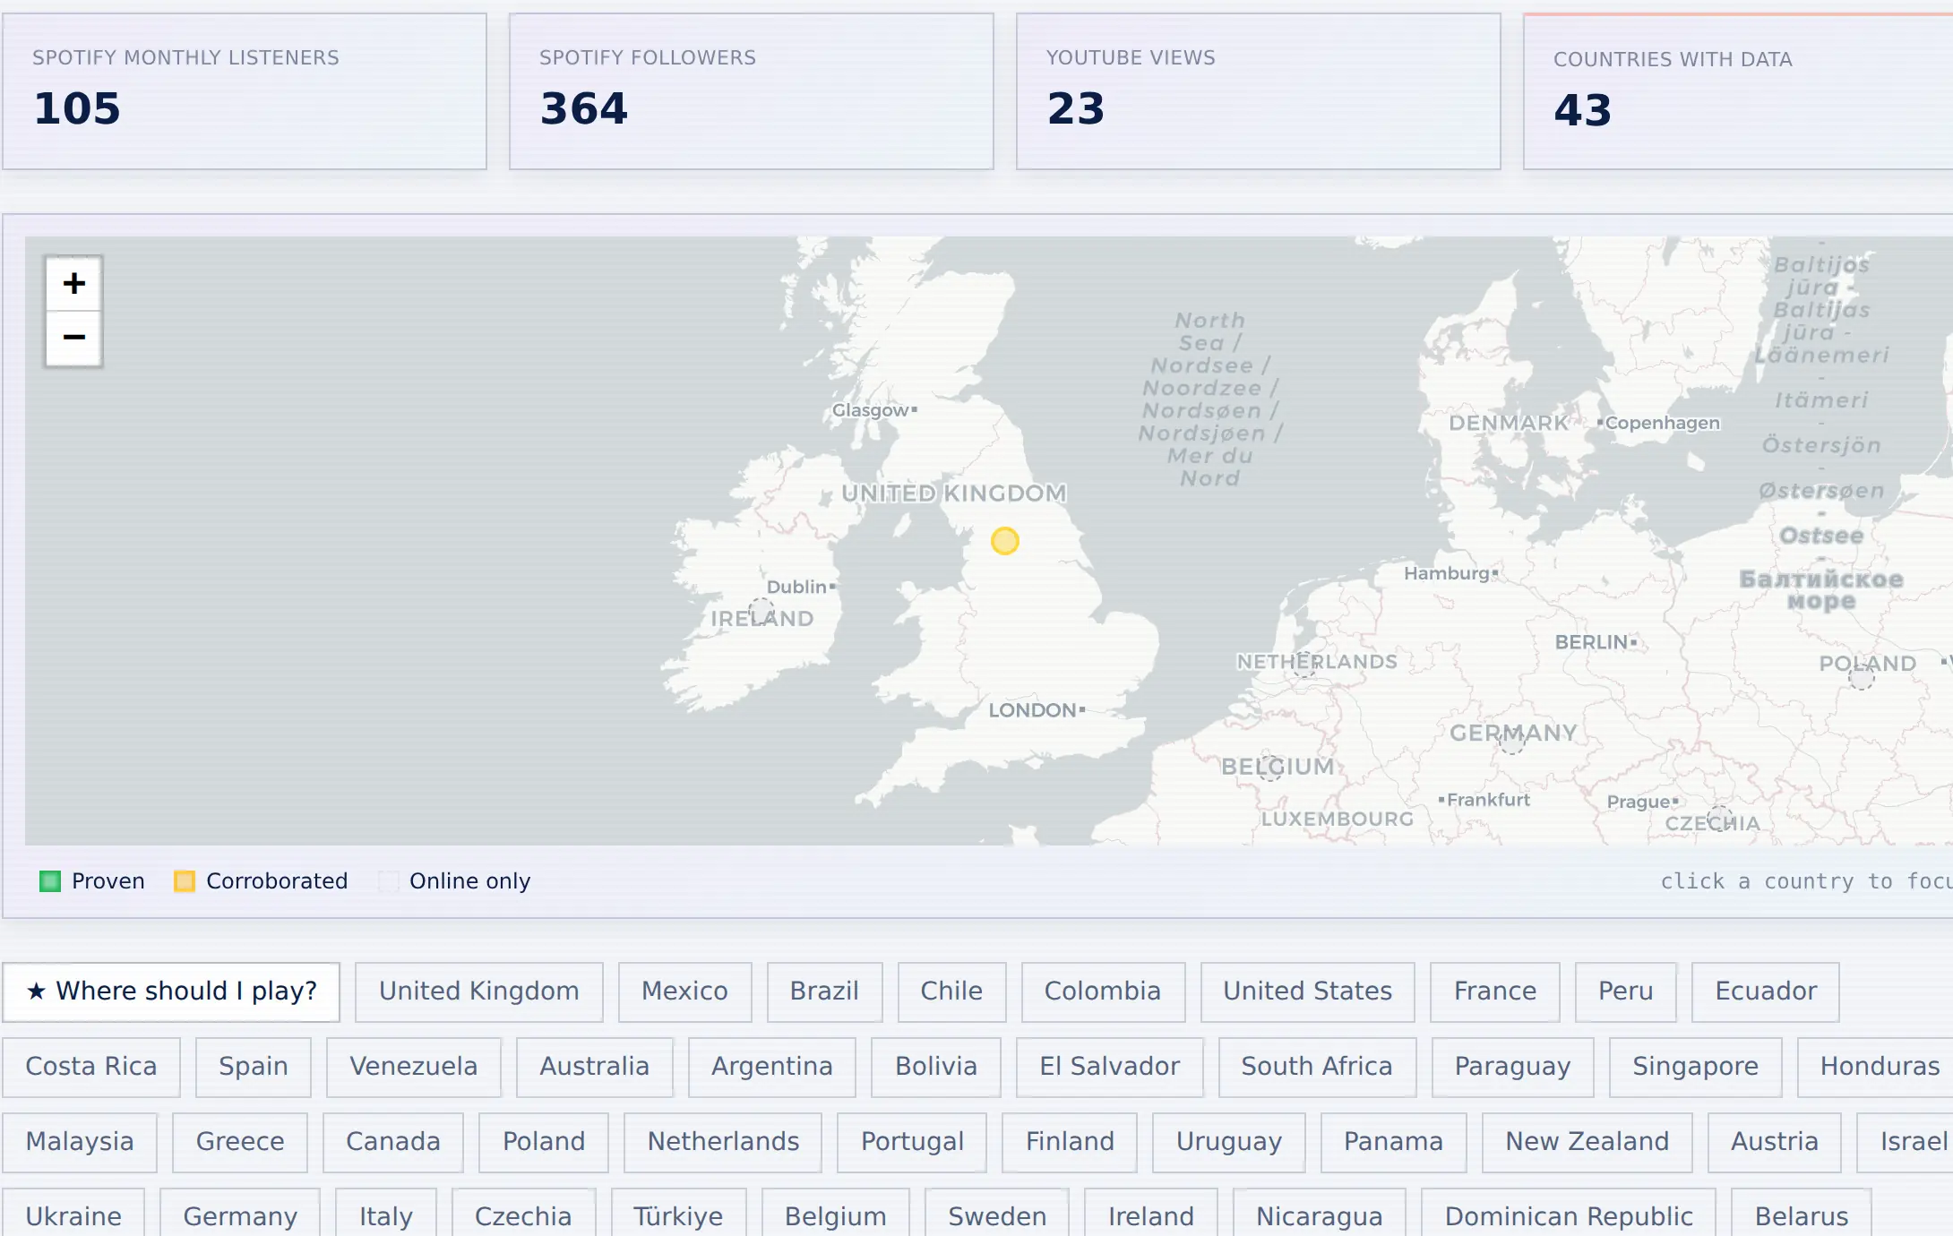Choose the France country chip

[x=1495, y=991]
